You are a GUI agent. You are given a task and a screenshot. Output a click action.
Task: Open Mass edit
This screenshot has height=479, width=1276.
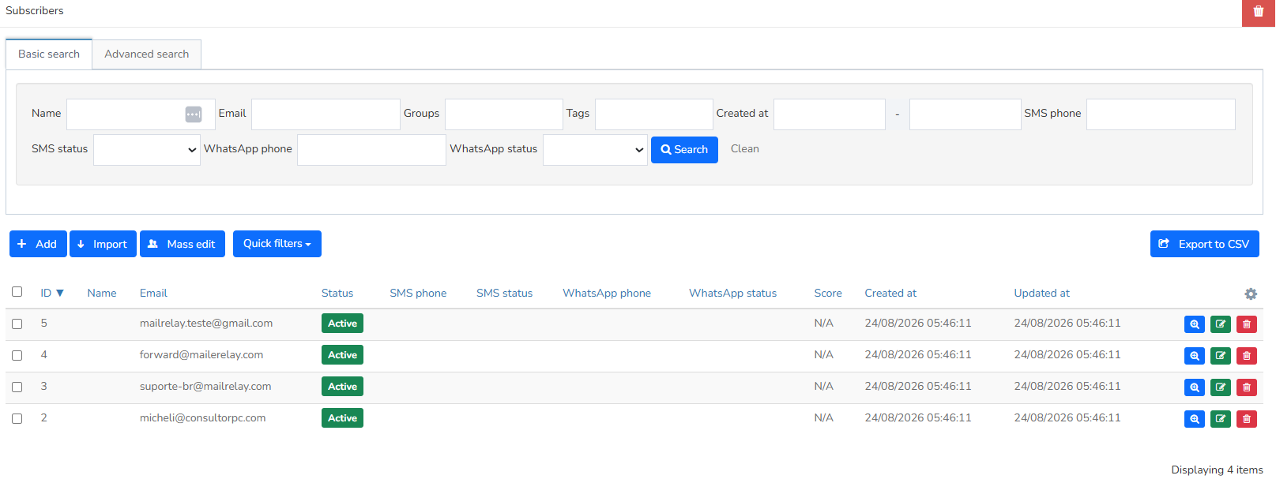click(183, 244)
